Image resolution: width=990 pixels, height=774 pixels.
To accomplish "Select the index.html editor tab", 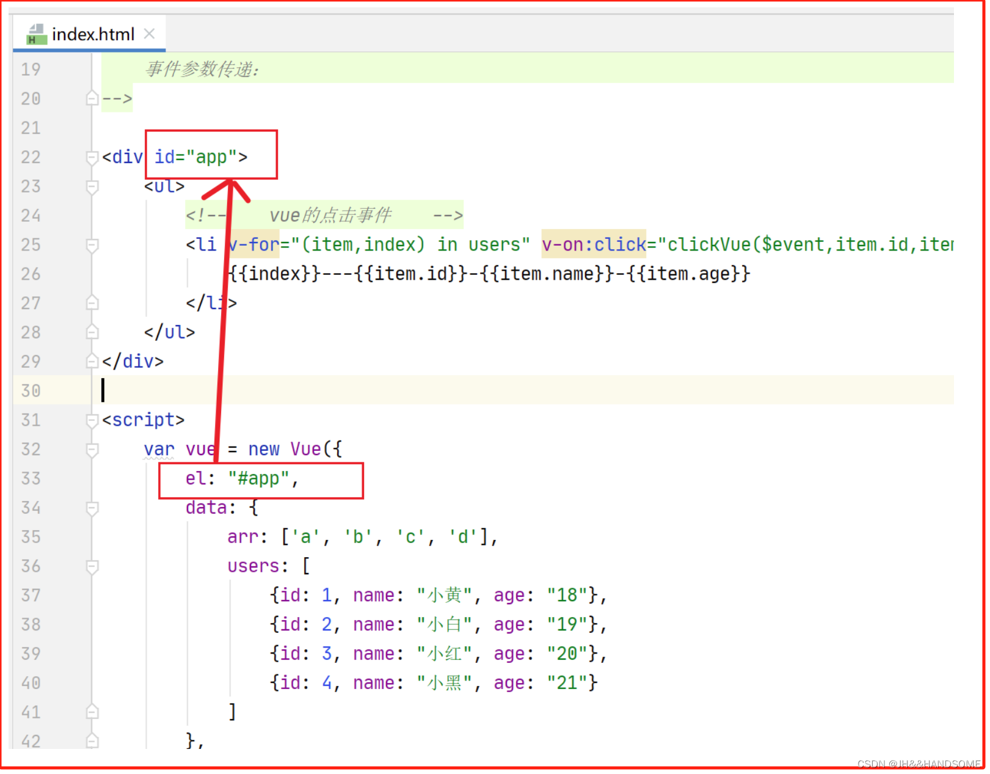I will (89, 34).
